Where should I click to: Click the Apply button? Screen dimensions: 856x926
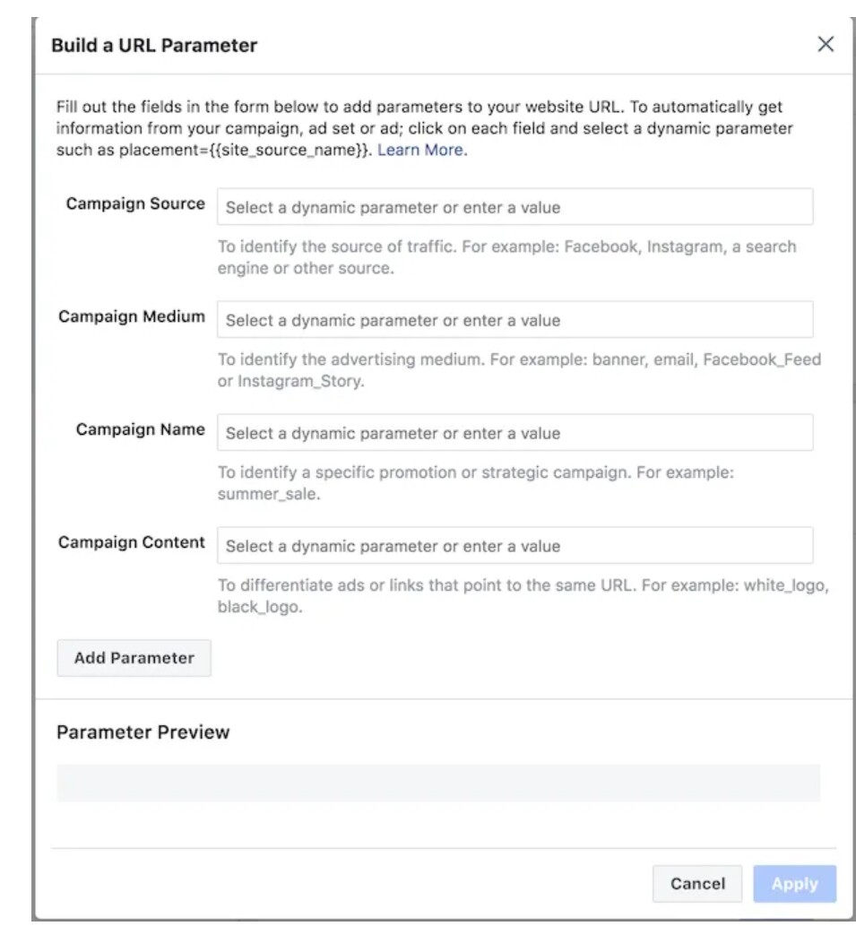pyautogui.click(x=795, y=884)
